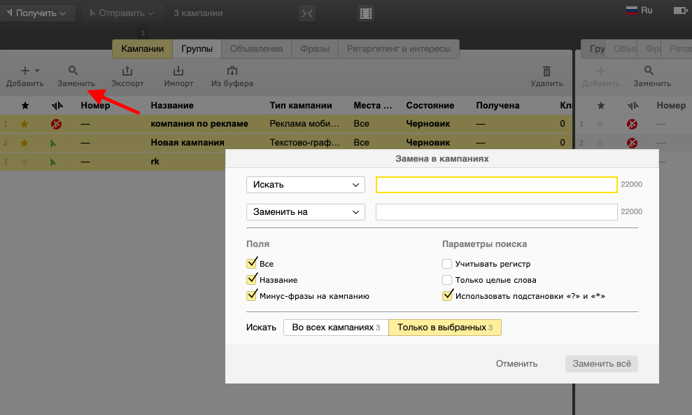Toggle the collapse panels arrows icon
This screenshot has width=692, height=415.
307,13
